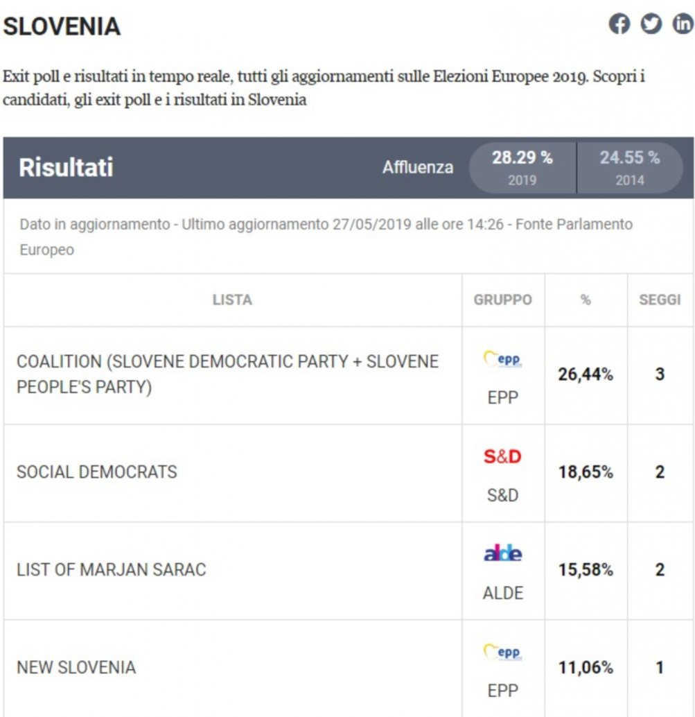Click the Affluenza label

[418, 167]
